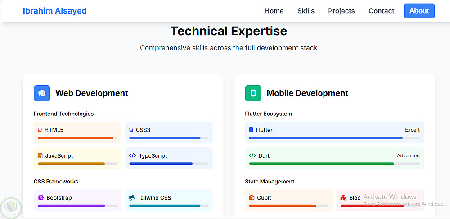Click the green Dart code icon
450x219 pixels.
(252, 156)
